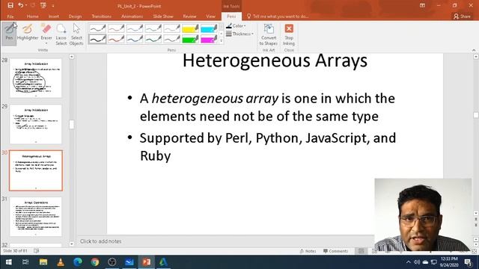Select cyan highlighter pen swatch
The width and height of the screenshot is (479, 269).
click(209, 28)
